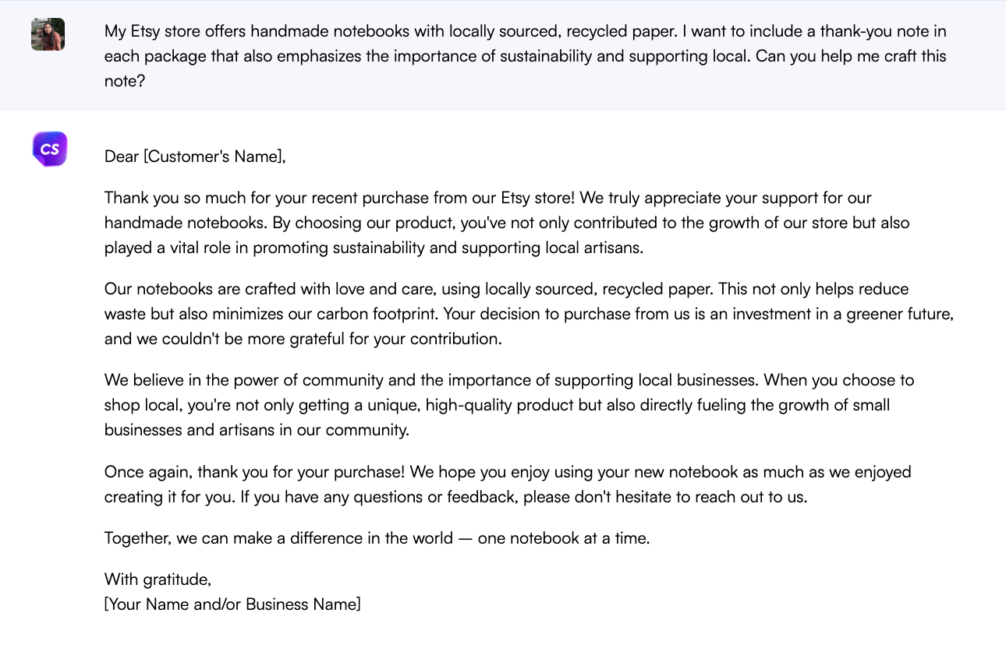
Task: Click the user profile avatar photo
Action: coord(48,34)
